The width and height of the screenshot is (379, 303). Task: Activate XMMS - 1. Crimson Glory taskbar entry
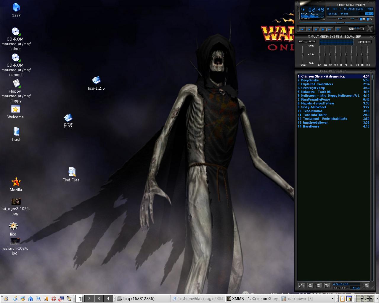(252, 299)
